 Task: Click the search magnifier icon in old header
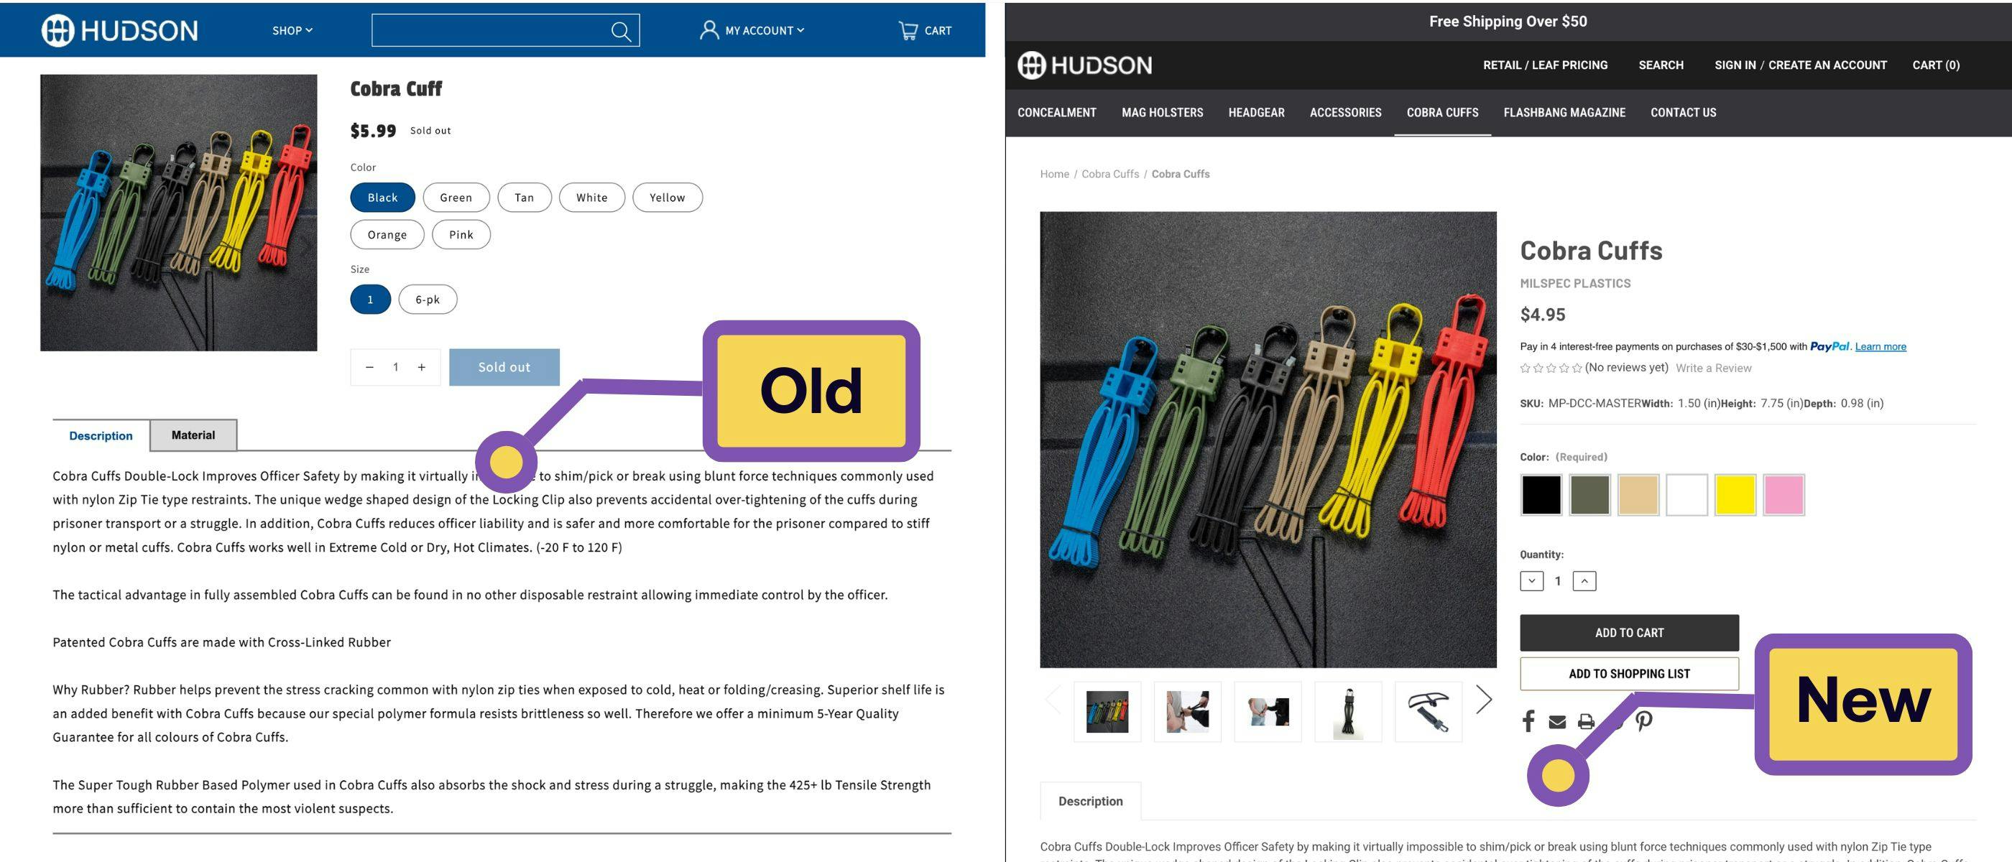[x=621, y=31]
